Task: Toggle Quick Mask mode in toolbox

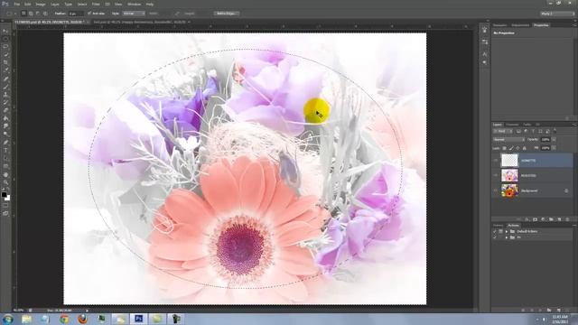Action: click(5, 206)
